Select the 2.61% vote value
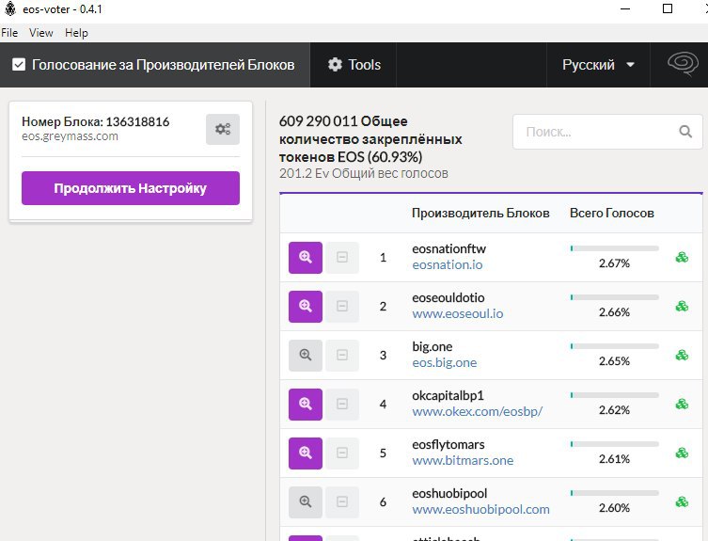 pos(614,459)
